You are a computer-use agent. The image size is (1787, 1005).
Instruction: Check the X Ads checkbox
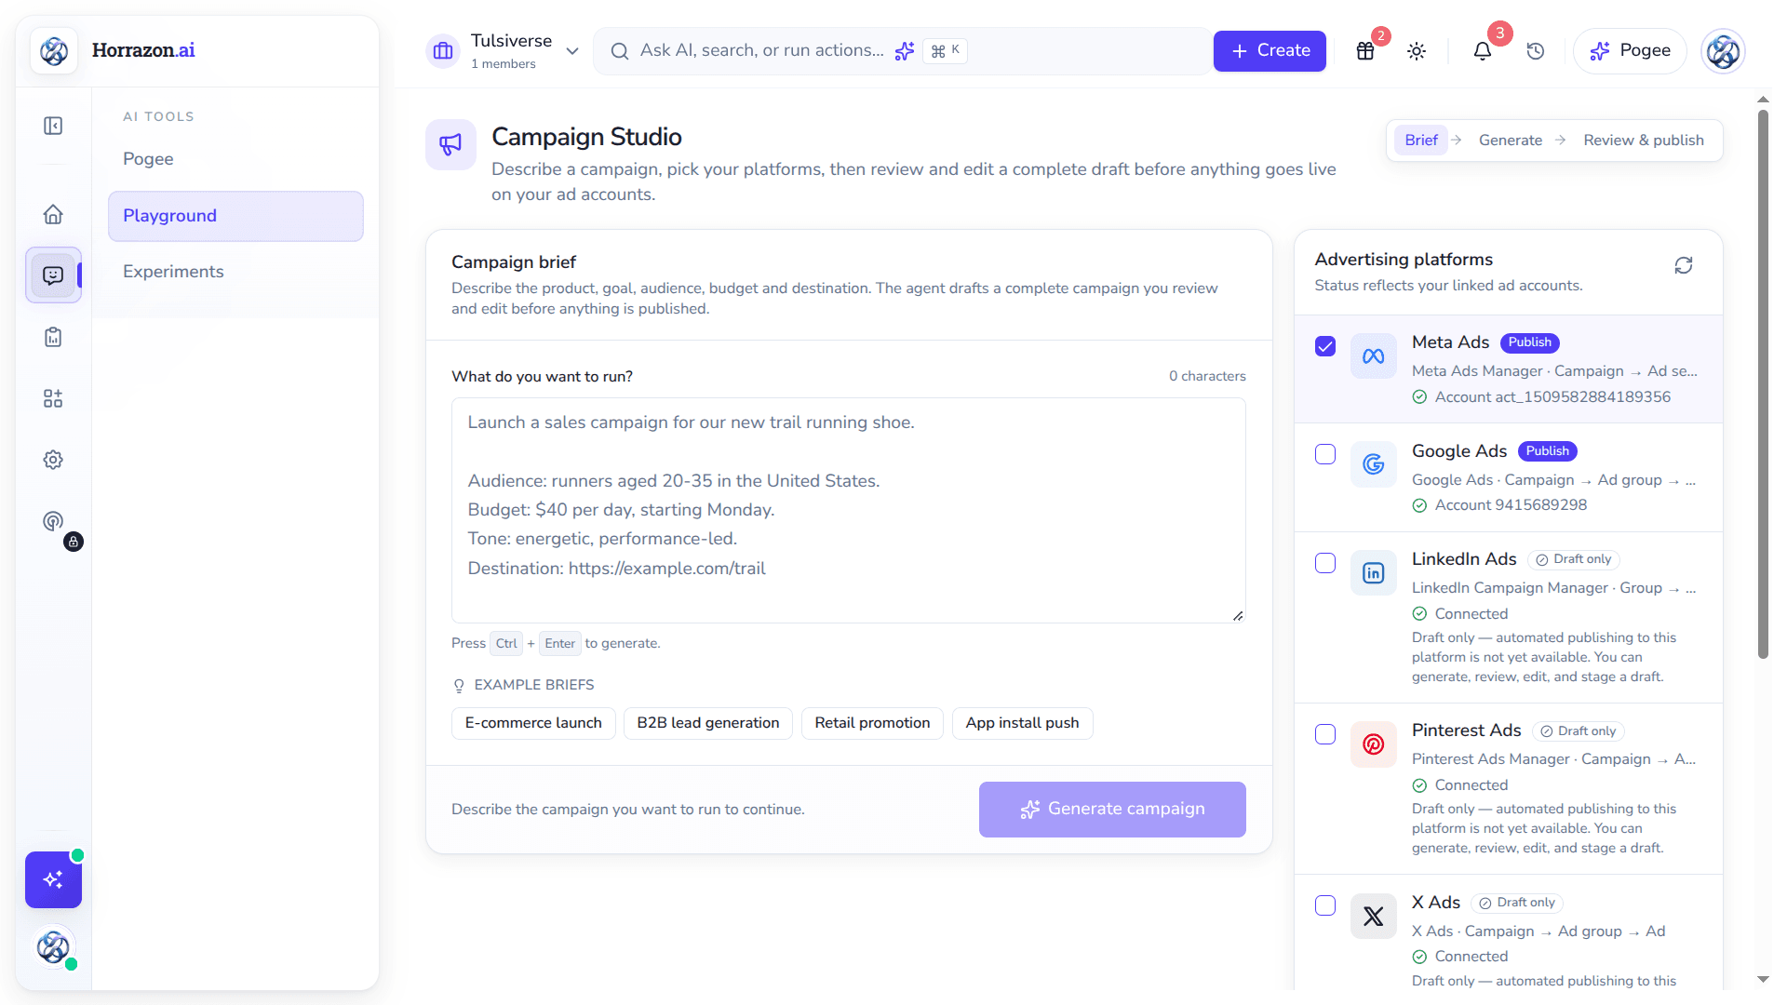(x=1325, y=905)
